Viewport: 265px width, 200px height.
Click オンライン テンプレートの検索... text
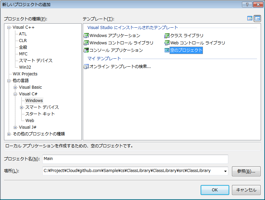click(x=120, y=67)
